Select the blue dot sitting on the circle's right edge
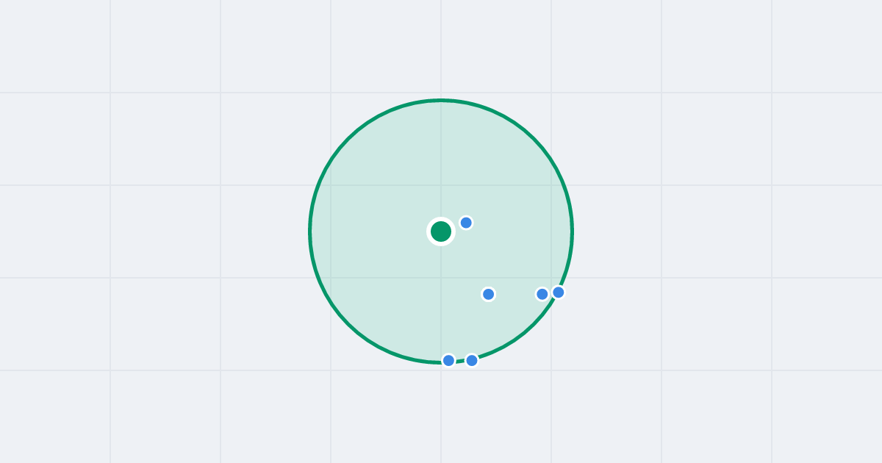 click(x=559, y=292)
